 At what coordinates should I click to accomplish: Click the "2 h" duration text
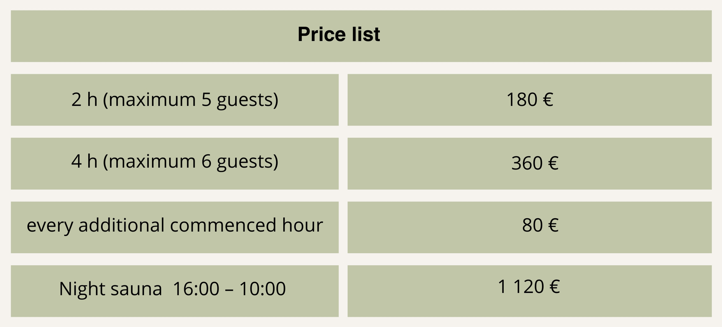[84, 100]
